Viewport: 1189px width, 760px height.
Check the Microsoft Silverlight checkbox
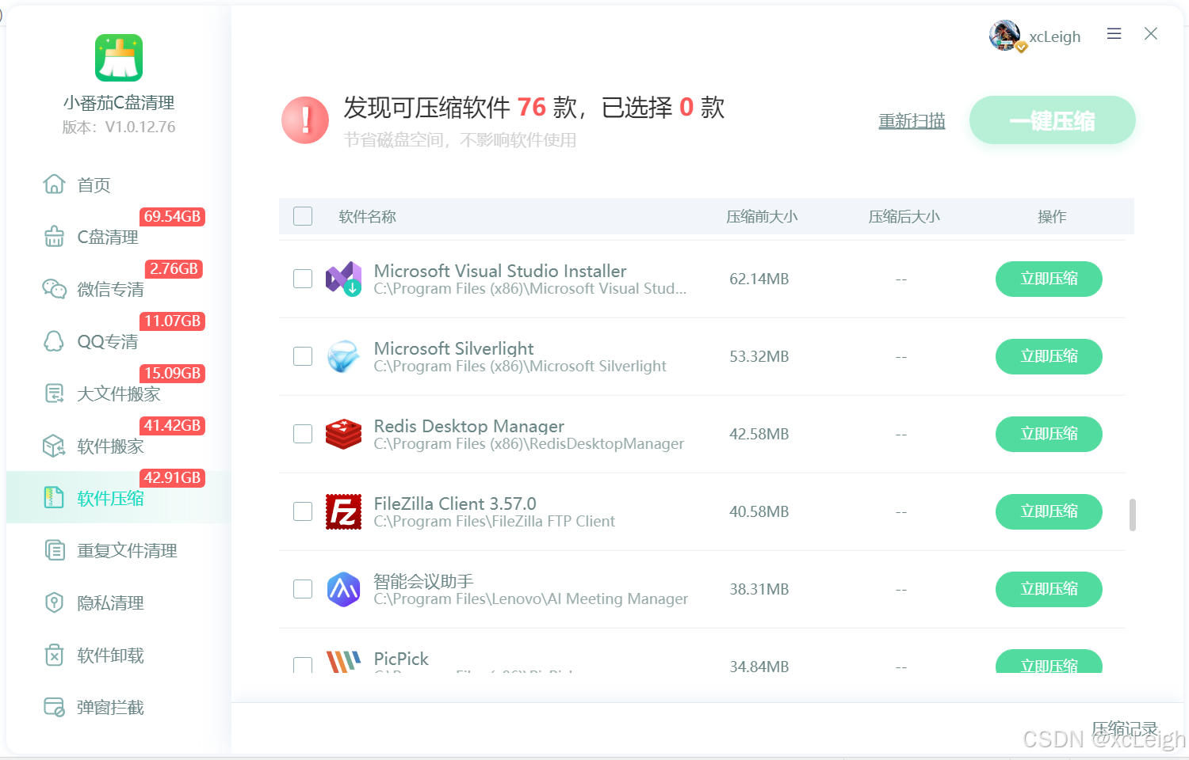(303, 356)
